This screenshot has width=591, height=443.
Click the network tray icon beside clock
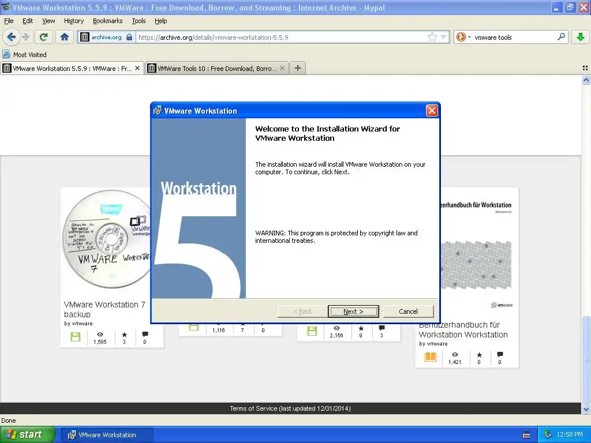[x=548, y=435]
